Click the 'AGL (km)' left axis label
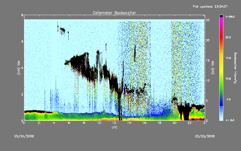This screenshot has width=241, height=151. [19, 68]
